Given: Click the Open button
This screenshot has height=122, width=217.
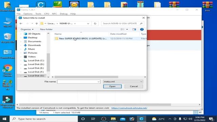Looking at the screenshot, I should pyautogui.click(x=112, y=86).
